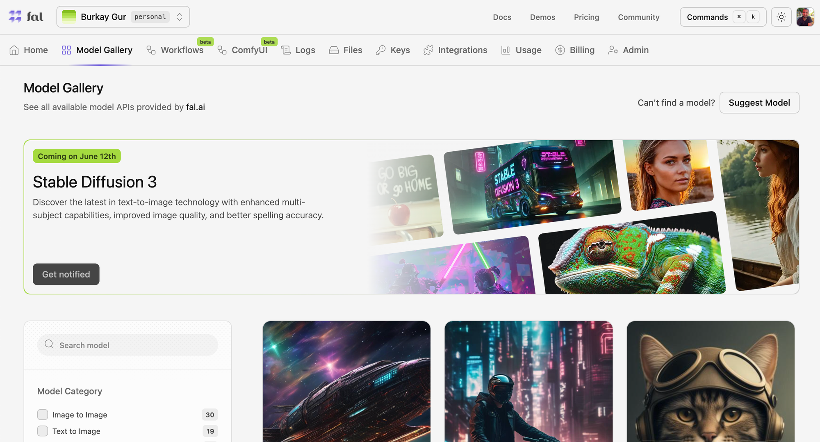This screenshot has width=820, height=442.
Task: Click the Get notified button
Action: click(66, 274)
